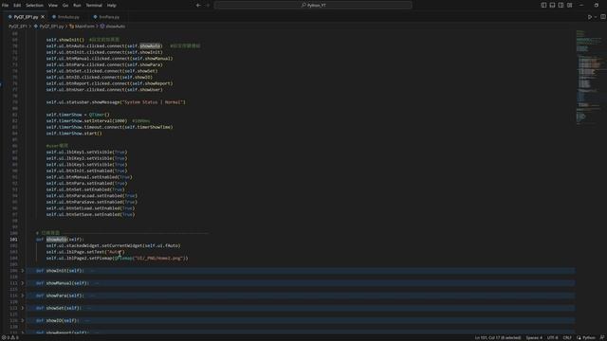Click the PyQT_EP1 folder breadcrumb
The width and height of the screenshot is (607, 341).
coord(18,27)
